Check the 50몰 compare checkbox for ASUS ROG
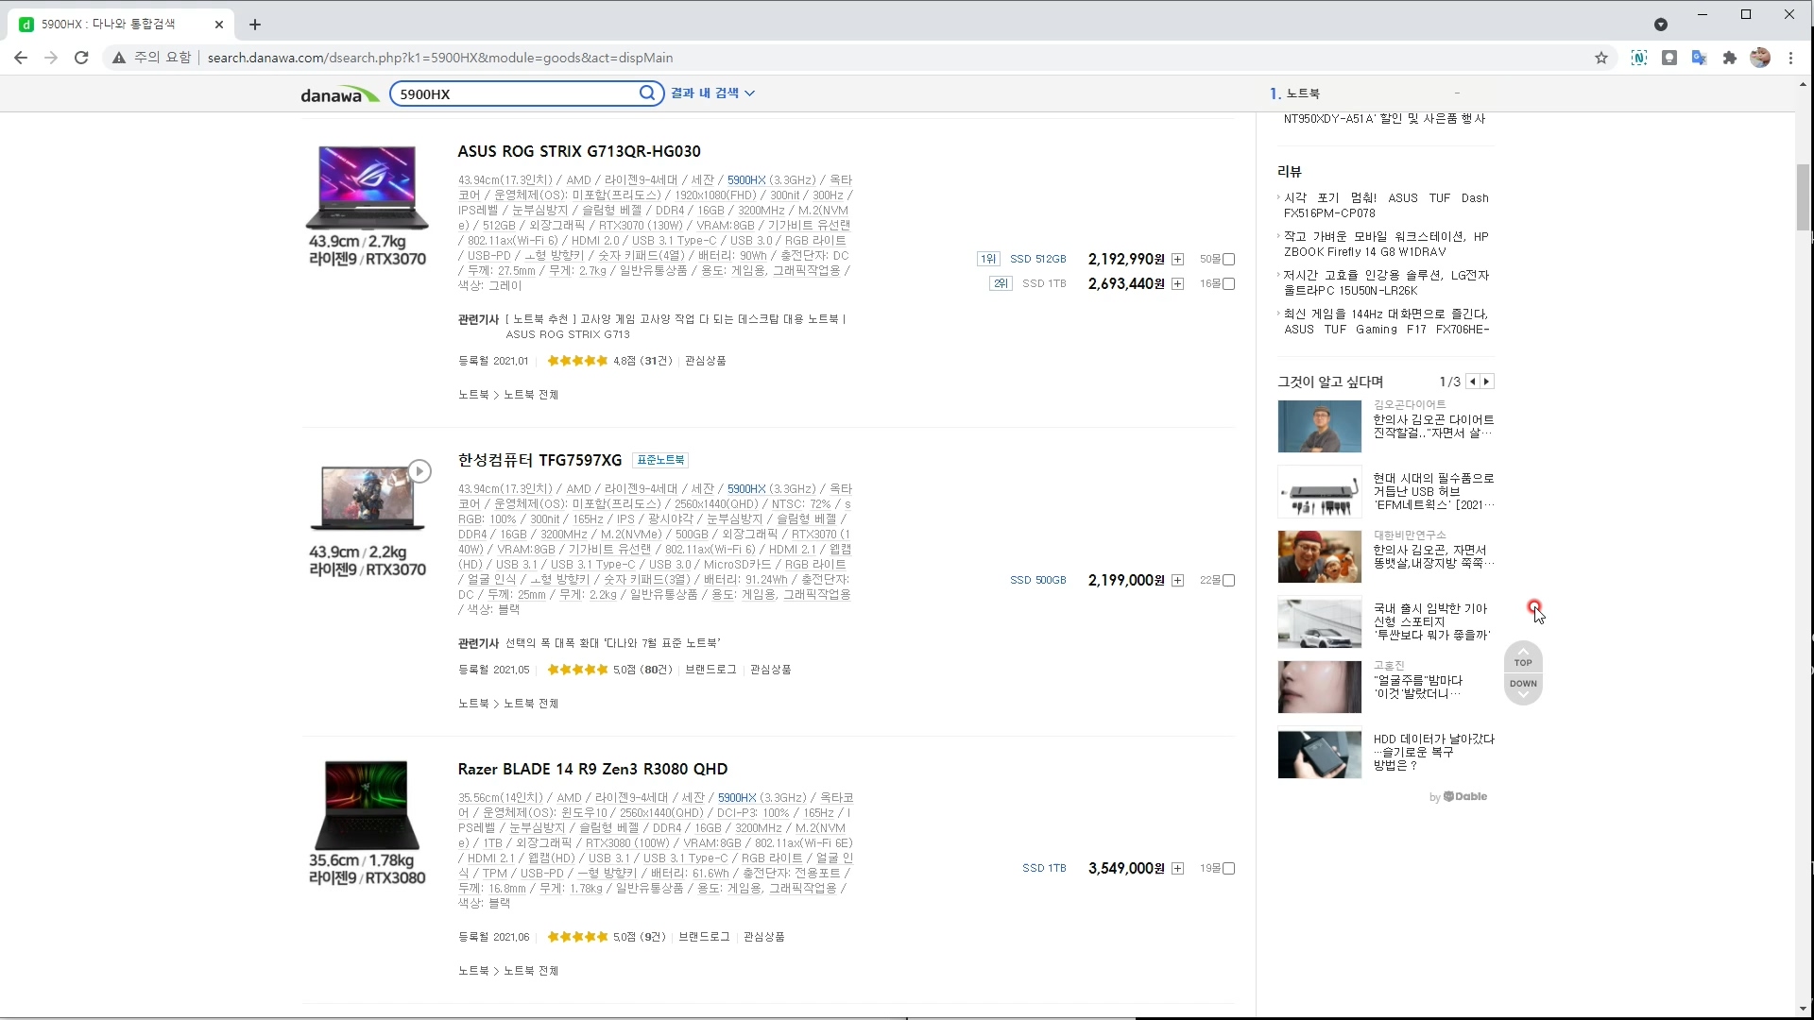The width and height of the screenshot is (1814, 1020). tap(1229, 259)
